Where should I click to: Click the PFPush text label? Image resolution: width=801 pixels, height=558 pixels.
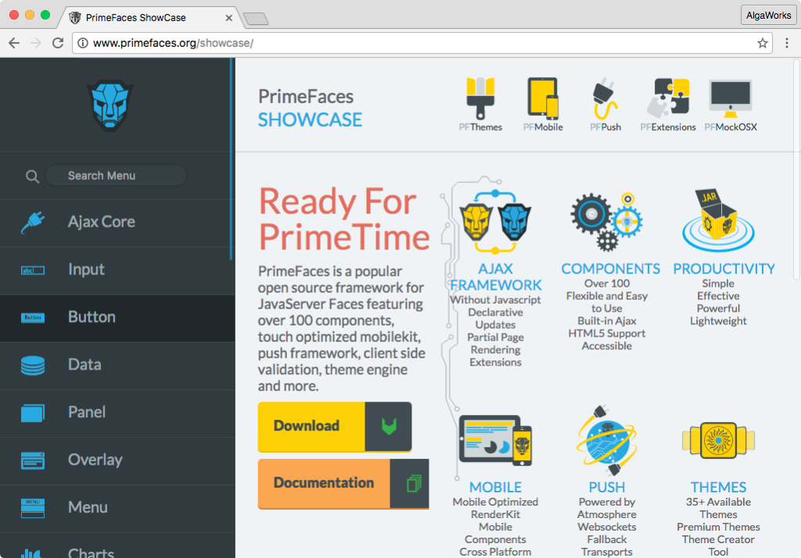(605, 127)
